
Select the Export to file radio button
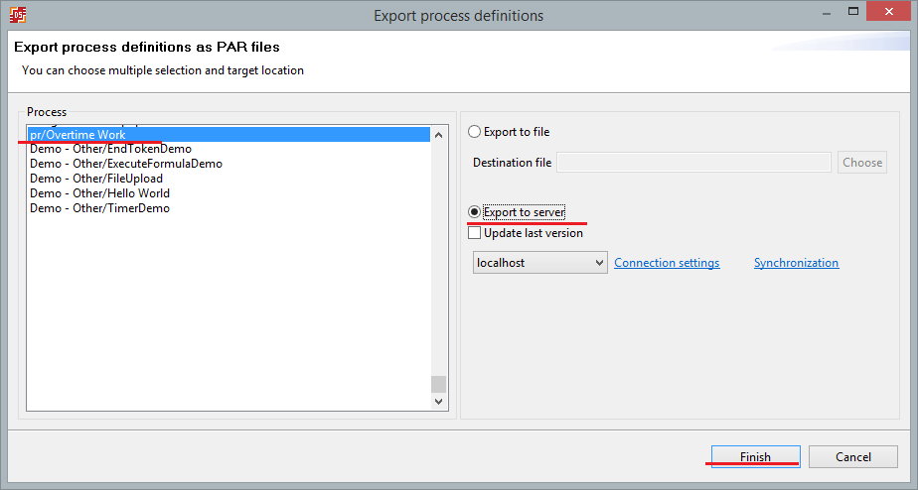point(474,132)
